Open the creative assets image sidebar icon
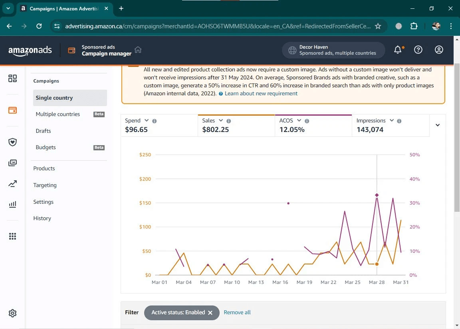 tap(13, 163)
